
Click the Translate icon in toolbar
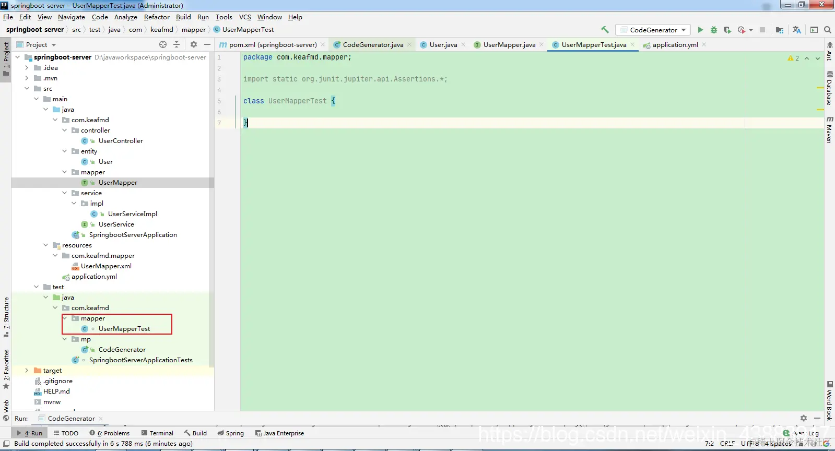tap(796, 30)
